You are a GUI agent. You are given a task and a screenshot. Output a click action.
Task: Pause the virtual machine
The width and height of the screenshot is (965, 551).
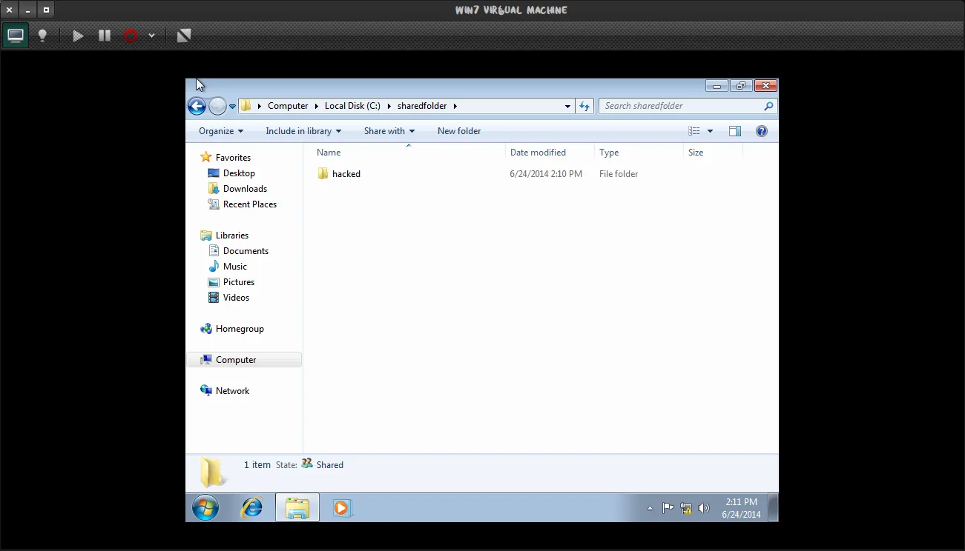(105, 36)
